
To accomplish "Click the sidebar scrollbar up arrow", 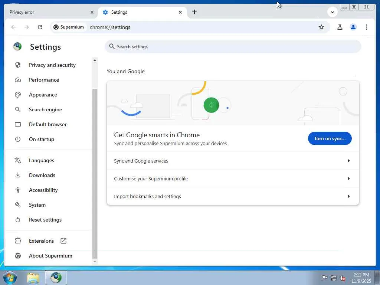I will coord(95,60).
